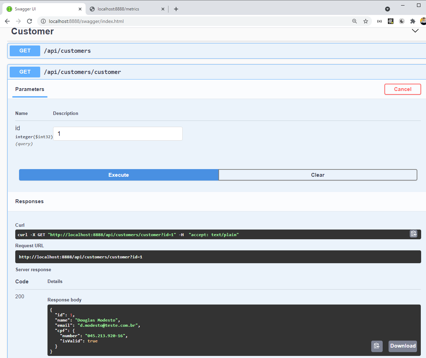Click the integer($int32) type label
The width and height of the screenshot is (426, 358).
tap(34, 137)
